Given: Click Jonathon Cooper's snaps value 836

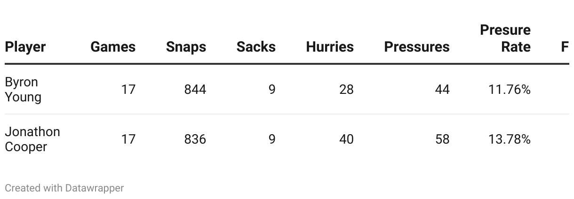Looking at the screenshot, I should tap(195, 139).
